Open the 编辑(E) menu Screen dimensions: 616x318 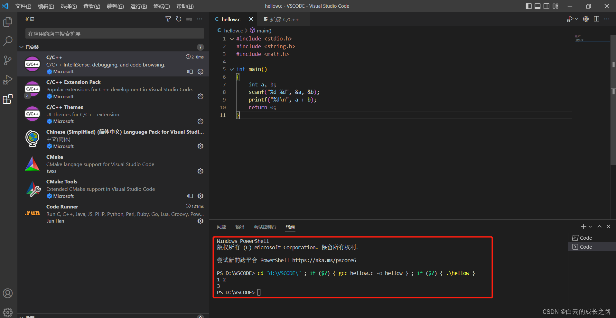[46, 6]
